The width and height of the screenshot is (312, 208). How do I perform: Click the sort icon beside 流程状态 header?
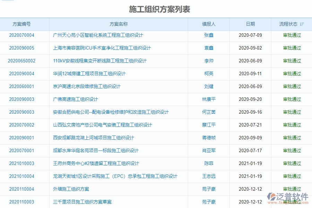(x=302, y=24)
